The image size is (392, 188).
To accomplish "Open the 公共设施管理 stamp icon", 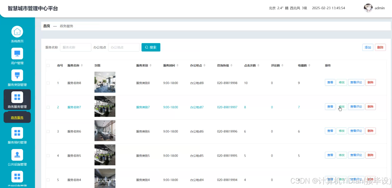I will coord(17,155).
